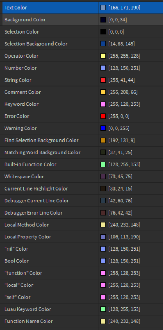163x330 pixels.
Task: Select the Current Line Highlight Color label
Action: pos(36,188)
